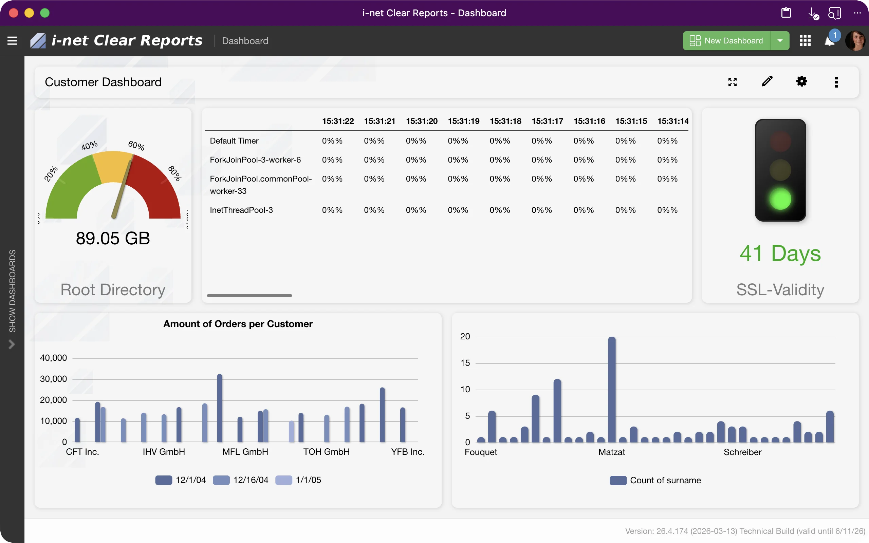Click the 12/16/04 legend color swatch
Screen dimensions: 869x543
[222, 480]
